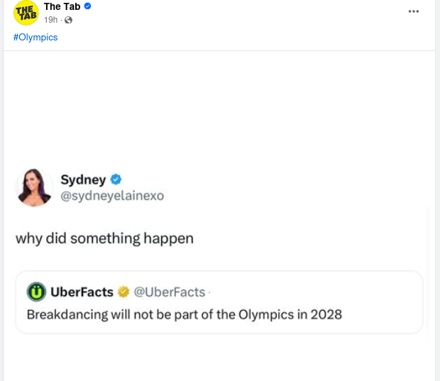Click Sydney's blue verified checkmark
This screenshot has width=440, height=381.
tap(116, 180)
